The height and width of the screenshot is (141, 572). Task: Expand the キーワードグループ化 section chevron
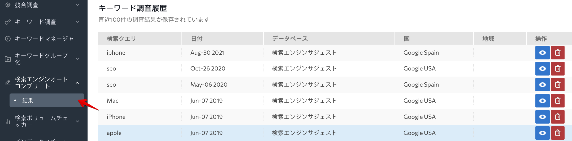pos(77,59)
